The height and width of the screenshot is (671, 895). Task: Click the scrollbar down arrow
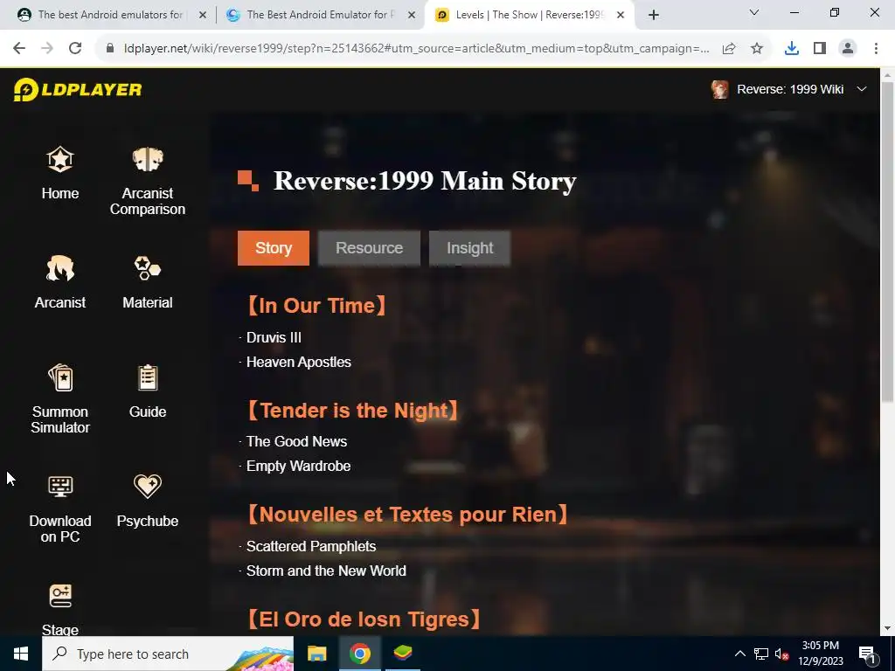pyautogui.click(x=887, y=629)
